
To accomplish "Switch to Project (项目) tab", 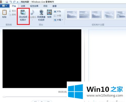I will point(45,6).
